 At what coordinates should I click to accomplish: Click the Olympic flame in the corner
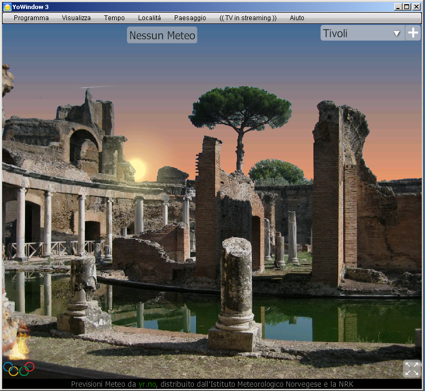[18, 345]
